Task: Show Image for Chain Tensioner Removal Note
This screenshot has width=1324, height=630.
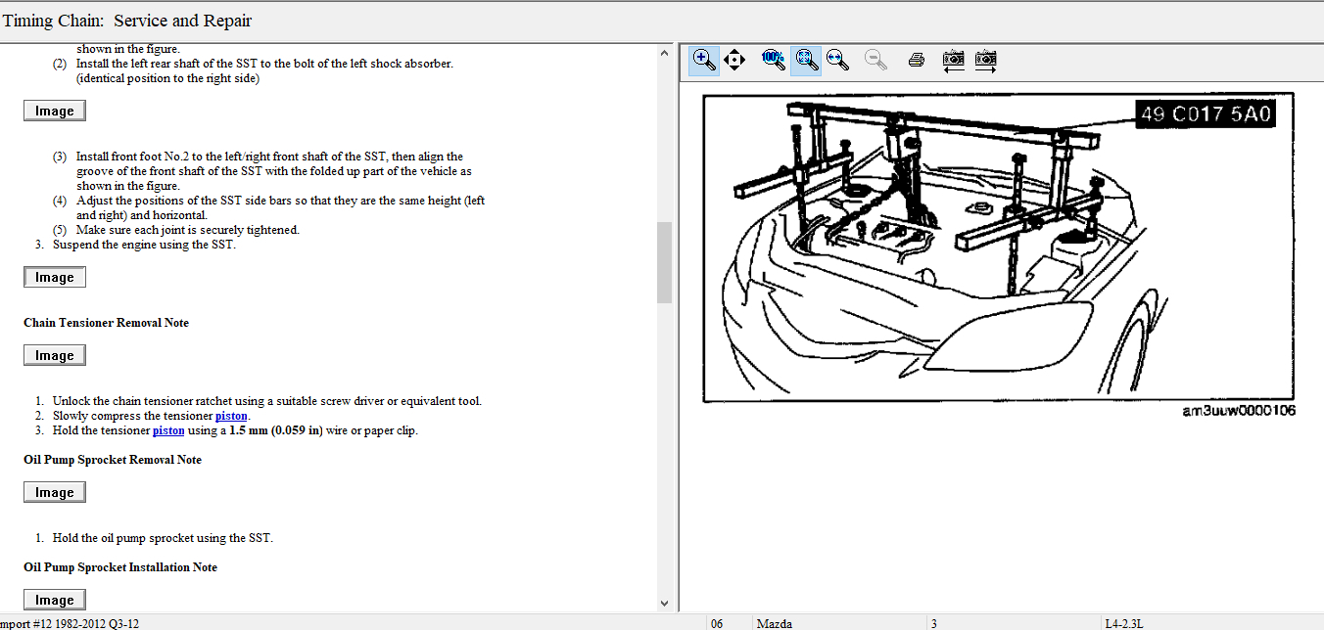Action: pos(55,355)
